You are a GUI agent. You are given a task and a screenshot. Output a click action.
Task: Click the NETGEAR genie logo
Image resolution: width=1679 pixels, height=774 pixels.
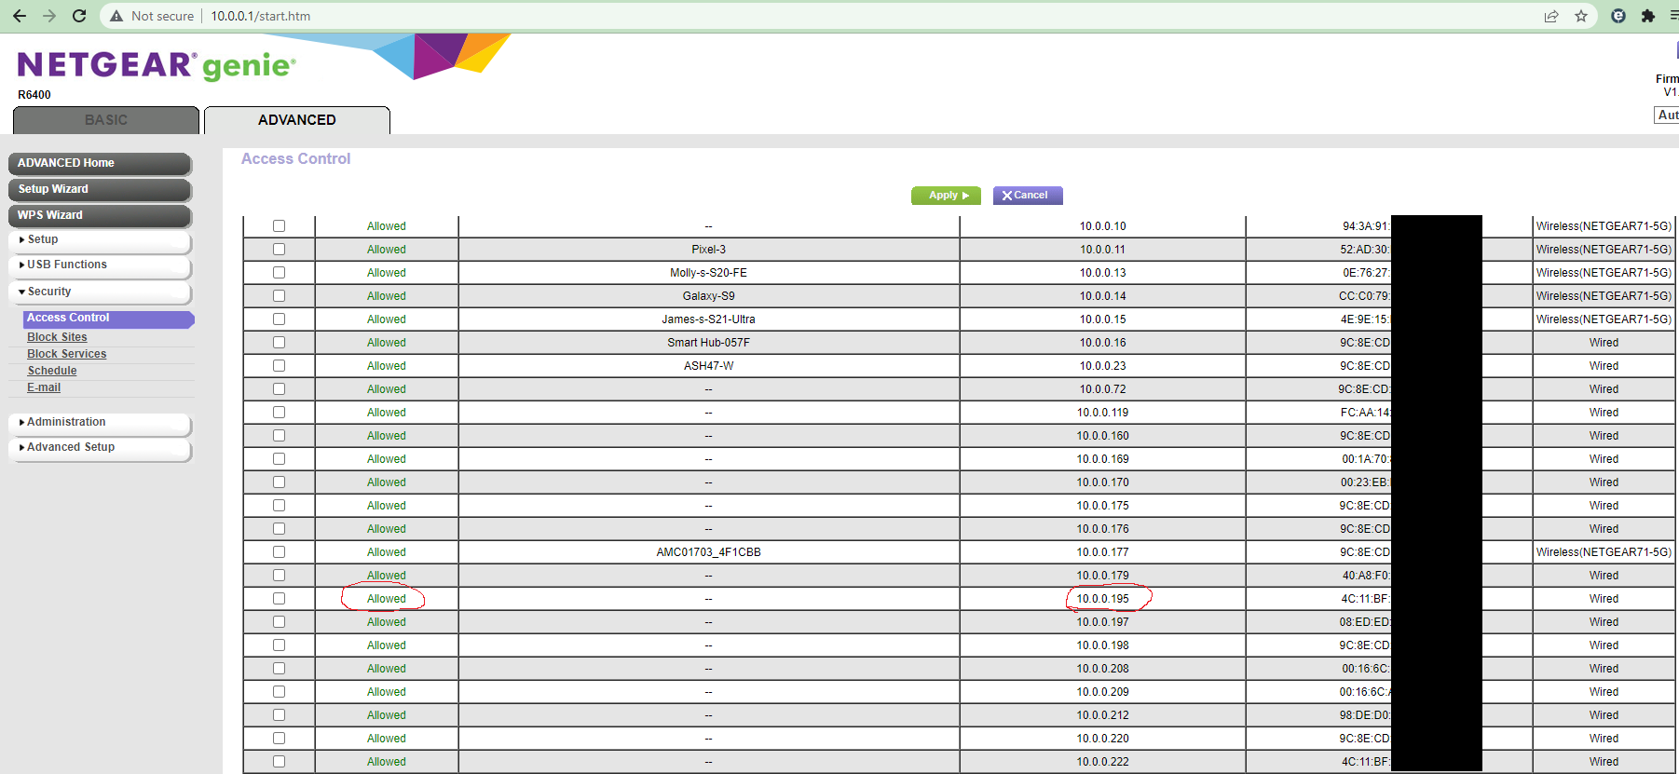(x=157, y=65)
